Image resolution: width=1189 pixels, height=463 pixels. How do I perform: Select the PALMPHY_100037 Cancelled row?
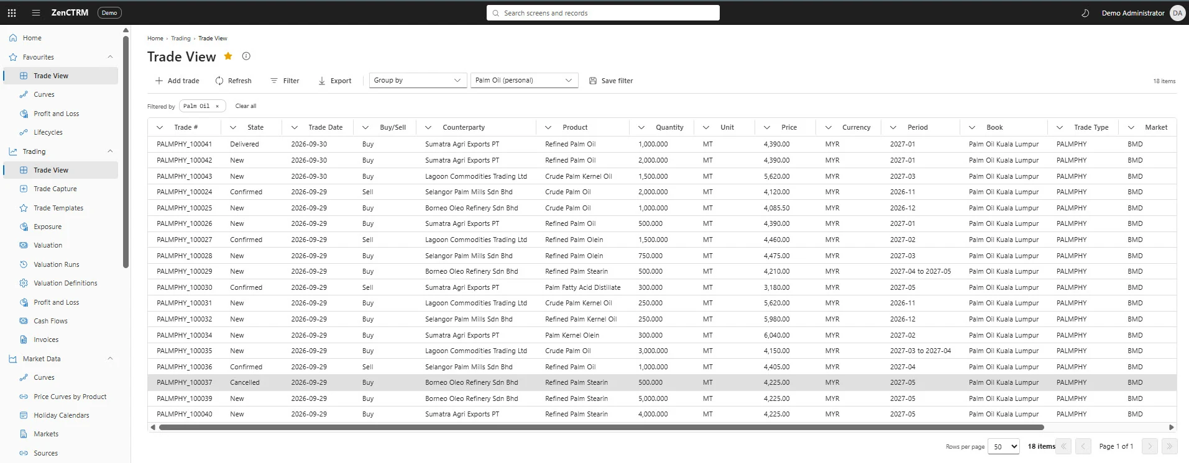662,382
